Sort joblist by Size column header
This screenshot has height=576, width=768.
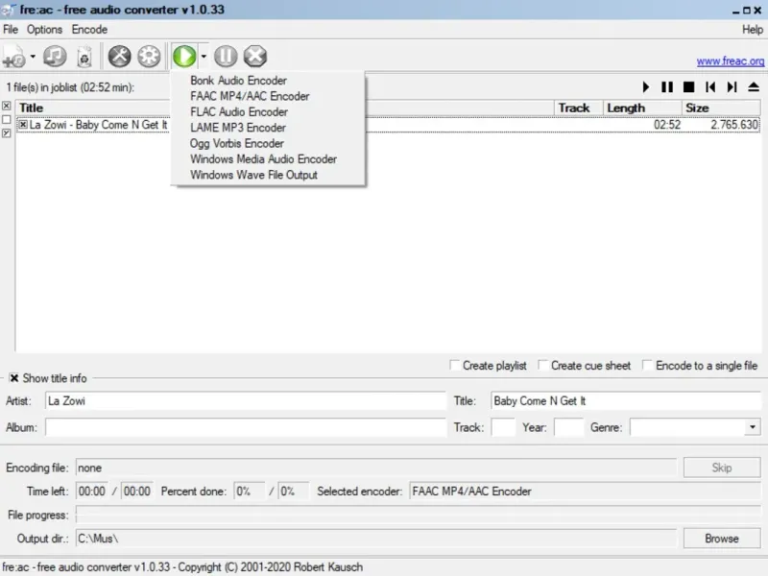[x=722, y=108]
